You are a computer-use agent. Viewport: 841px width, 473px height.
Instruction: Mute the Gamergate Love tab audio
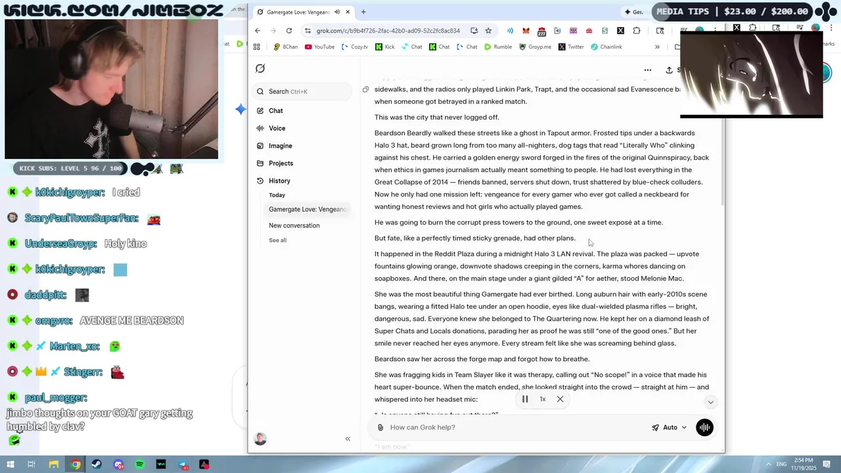[x=337, y=12]
